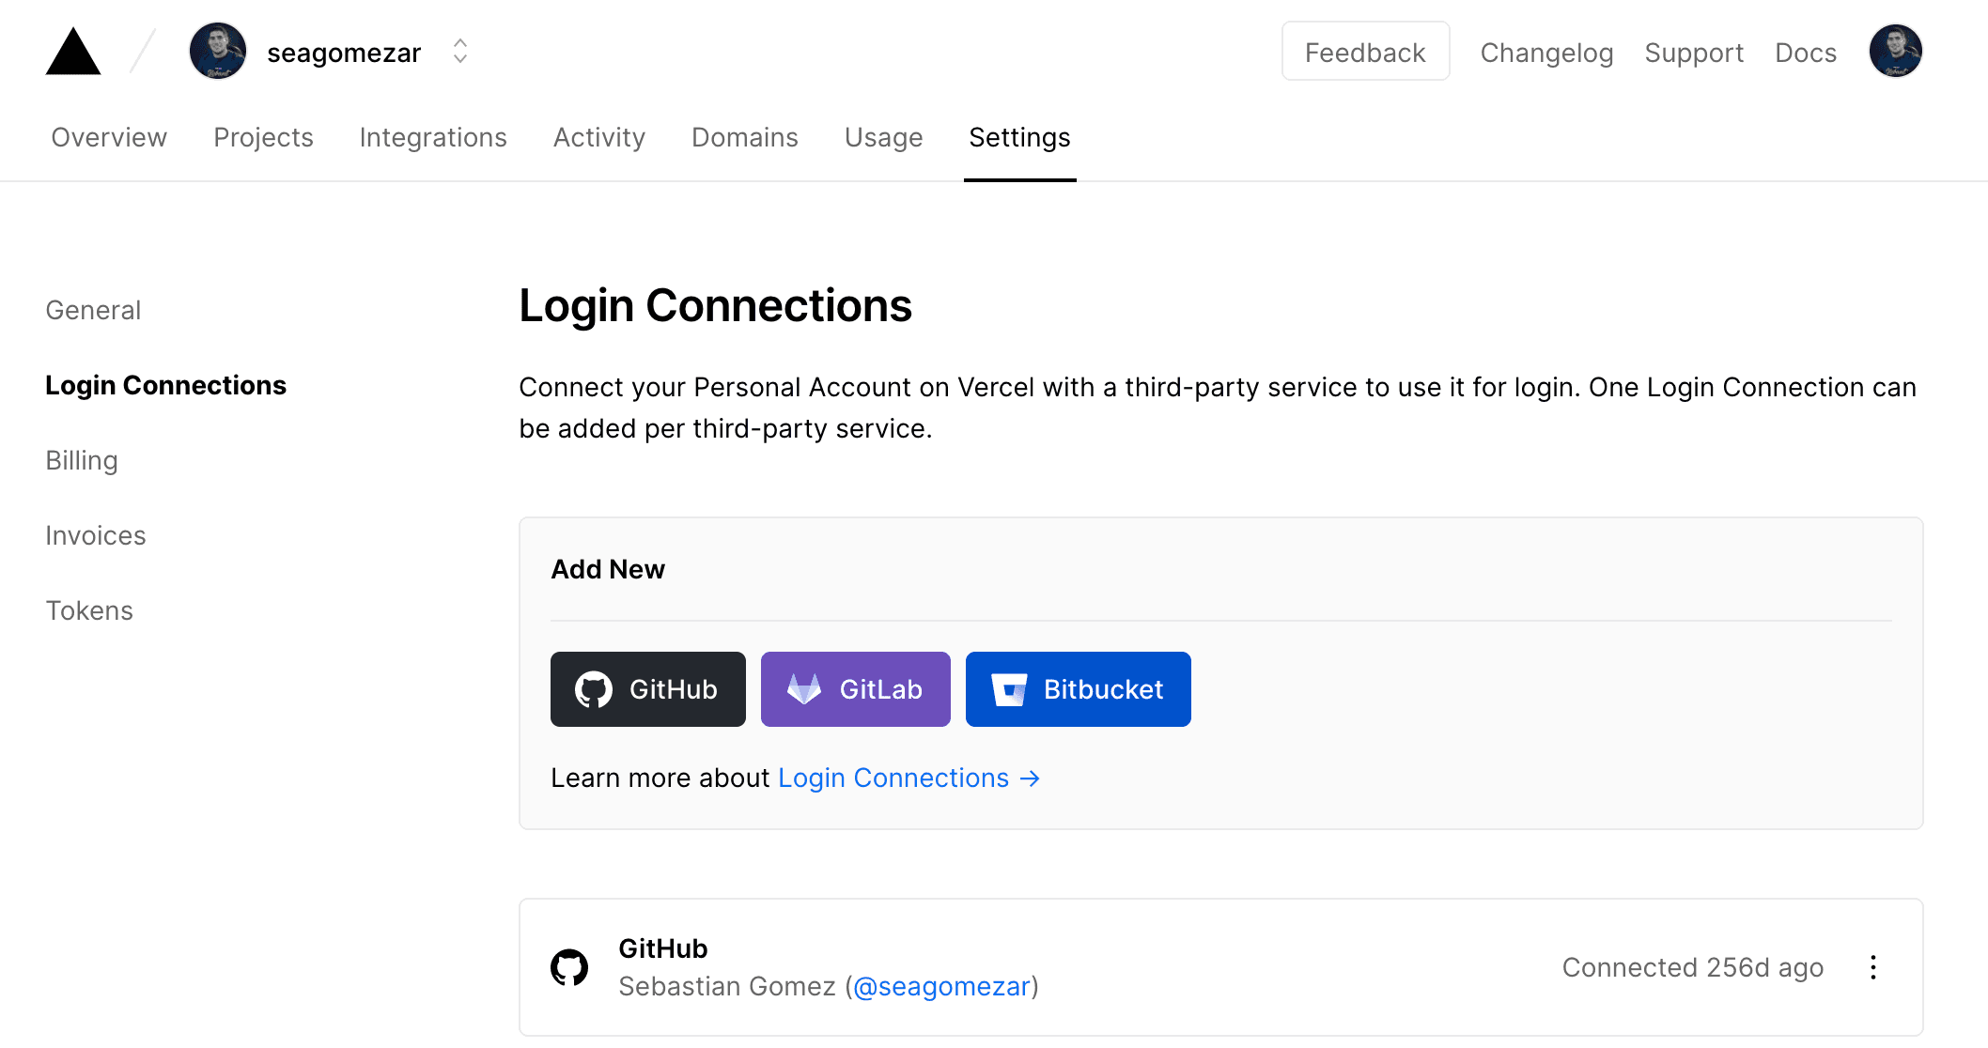Open the Feedback button
The height and width of the screenshot is (1048, 1988).
(x=1365, y=52)
